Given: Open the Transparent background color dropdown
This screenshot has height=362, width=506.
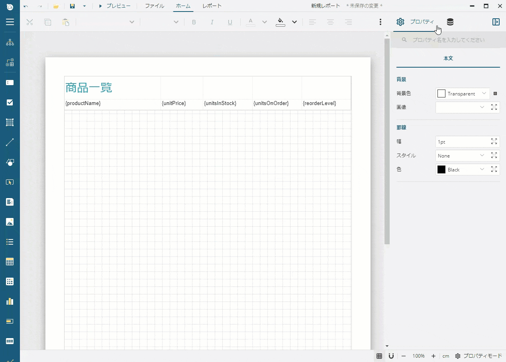Looking at the screenshot, I should pos(462,93).
